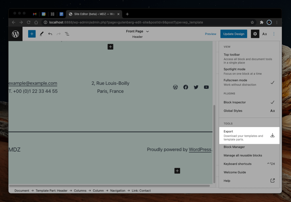Open settings via the gear icon
The image size is (291, 202).
tap(255, 34)
